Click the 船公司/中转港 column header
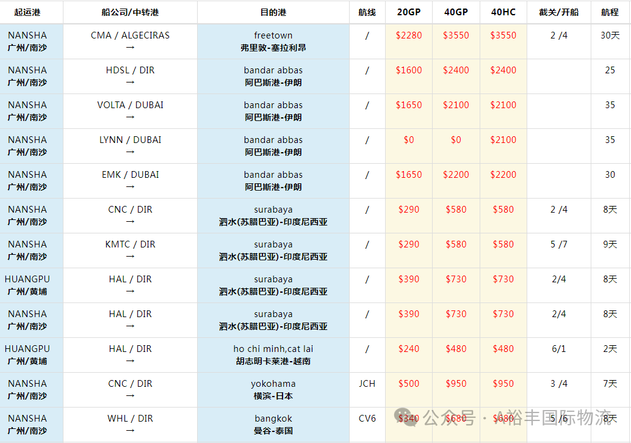This screenshot has width=631, height=443. [x=130, y=12]
